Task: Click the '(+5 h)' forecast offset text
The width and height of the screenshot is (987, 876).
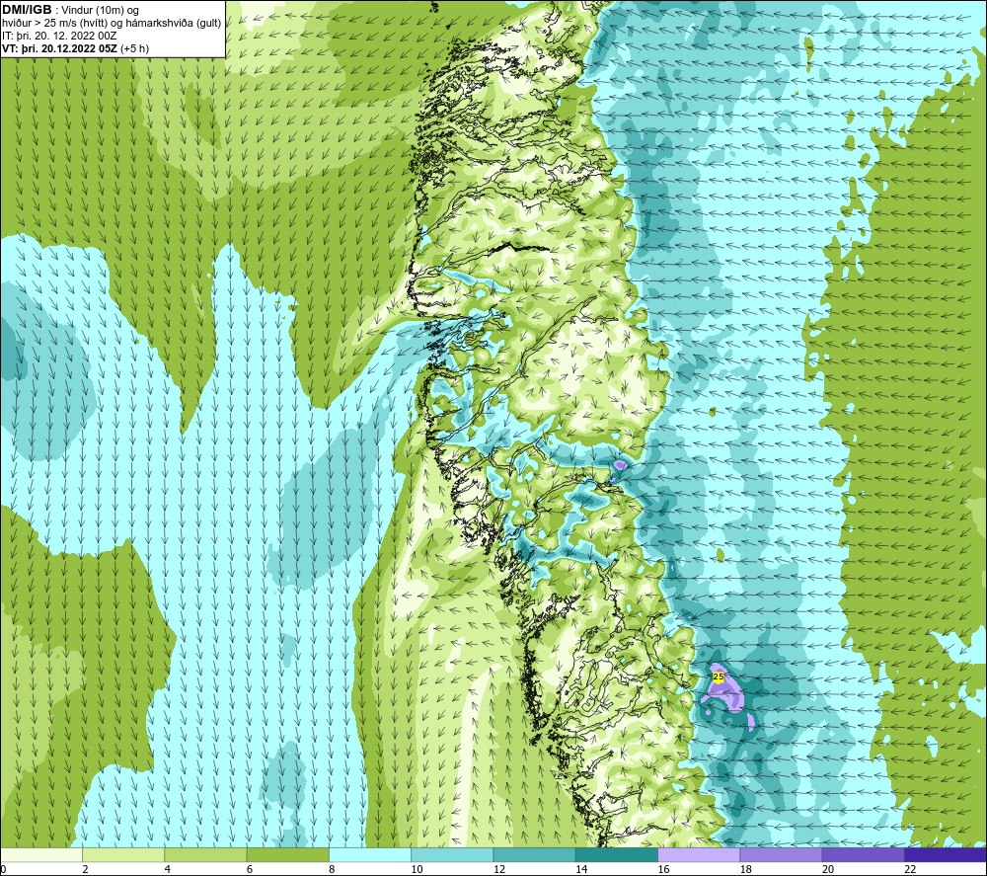Action: 134,48
